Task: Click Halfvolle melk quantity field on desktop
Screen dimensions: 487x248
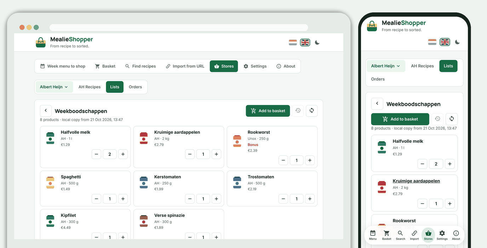Action: 110,154
